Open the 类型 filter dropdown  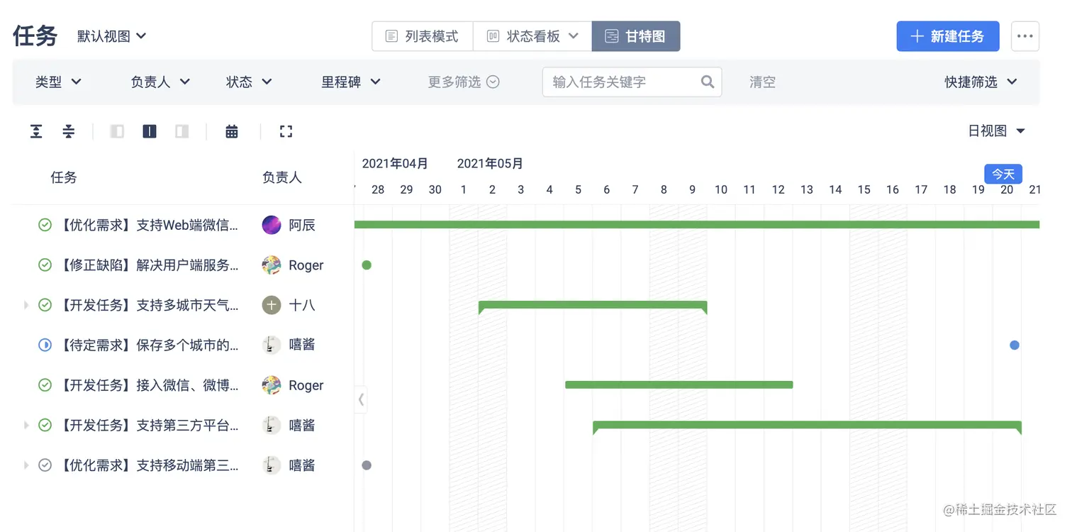tap(59, 82)
